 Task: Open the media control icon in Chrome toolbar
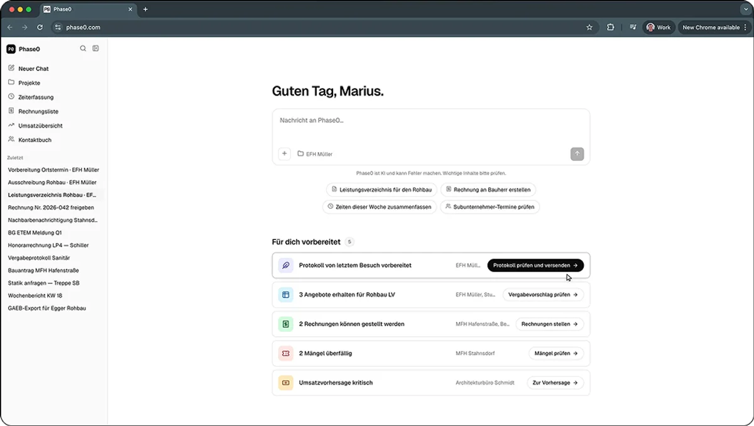click(633, 27)
